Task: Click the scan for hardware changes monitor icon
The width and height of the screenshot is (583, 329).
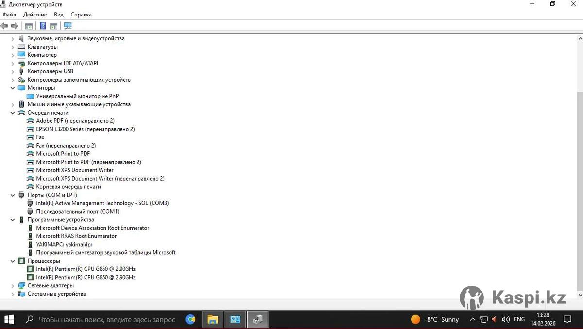Action: [x=68, y=26]
